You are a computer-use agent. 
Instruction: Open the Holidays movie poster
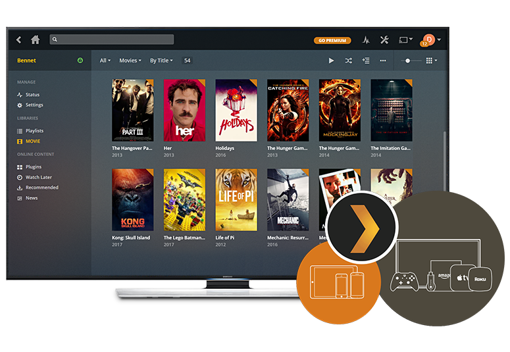click(236, 111)
